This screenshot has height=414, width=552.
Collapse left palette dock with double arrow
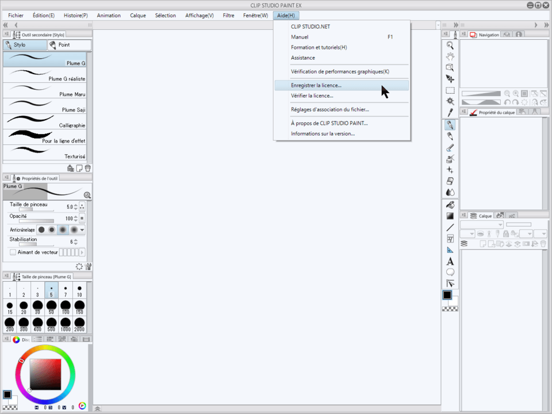(5, 25)
